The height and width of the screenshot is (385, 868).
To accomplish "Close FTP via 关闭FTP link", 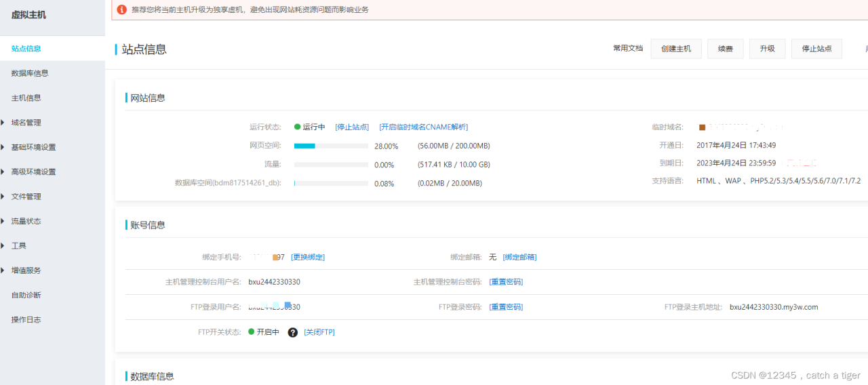I will click(319, 332).
